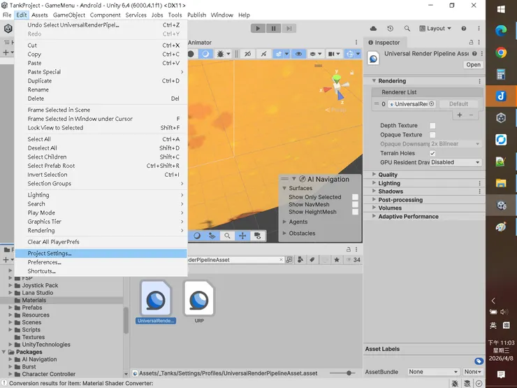
Task: Click the scene orientation gizmo
Action: click(337, 87)
